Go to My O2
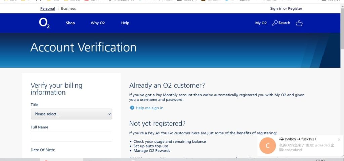The image size is (344, 161). point(261,23)
